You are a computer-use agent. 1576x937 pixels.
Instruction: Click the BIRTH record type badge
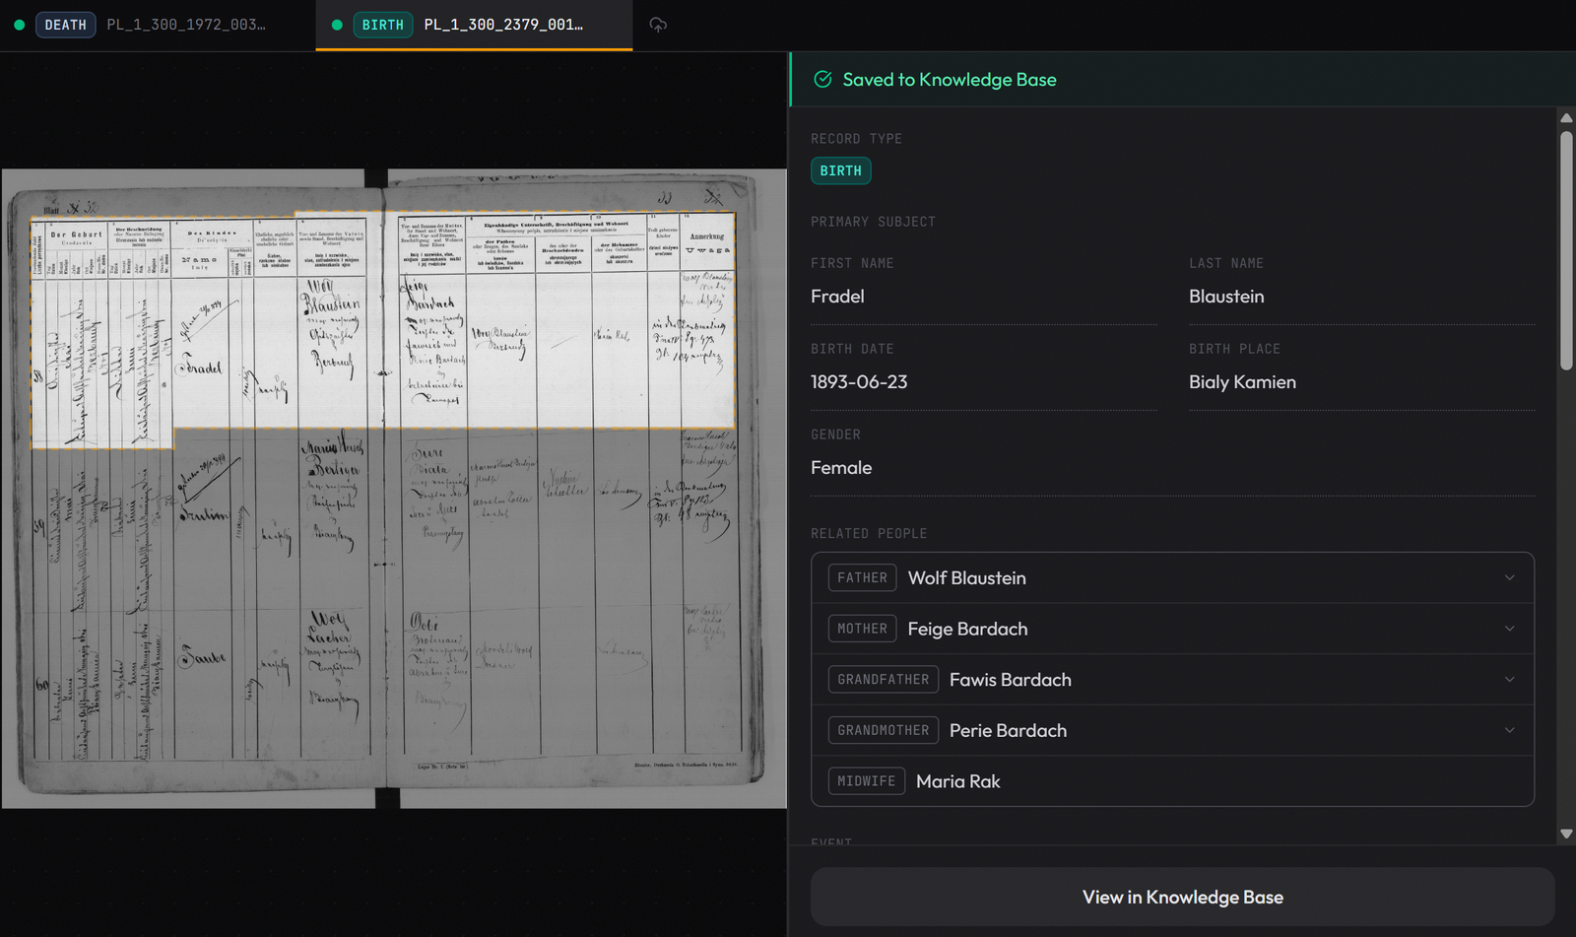[x=840, y=170]
